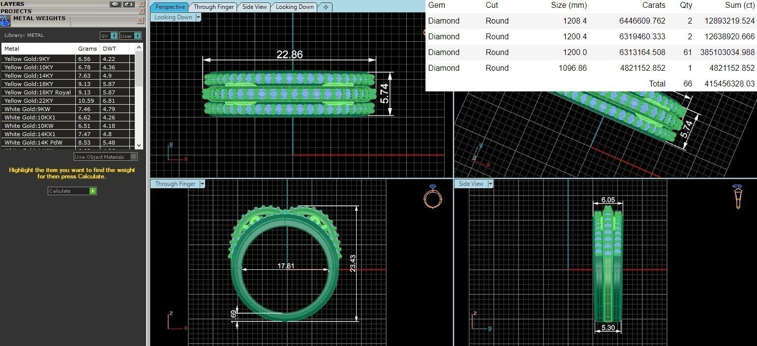The height and width of the screenshot is (346, 757).
Task: Click the ring side icon in Side View viewport
Action: (737, 197)
